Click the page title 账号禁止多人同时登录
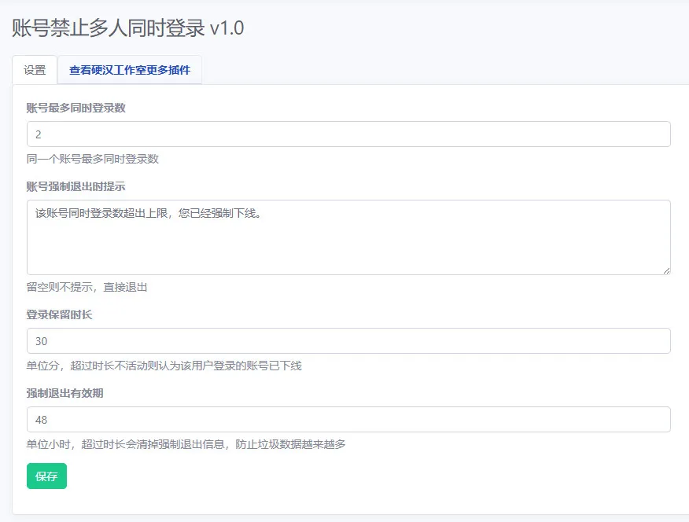689x522 pixels. (x=108, y=28)
